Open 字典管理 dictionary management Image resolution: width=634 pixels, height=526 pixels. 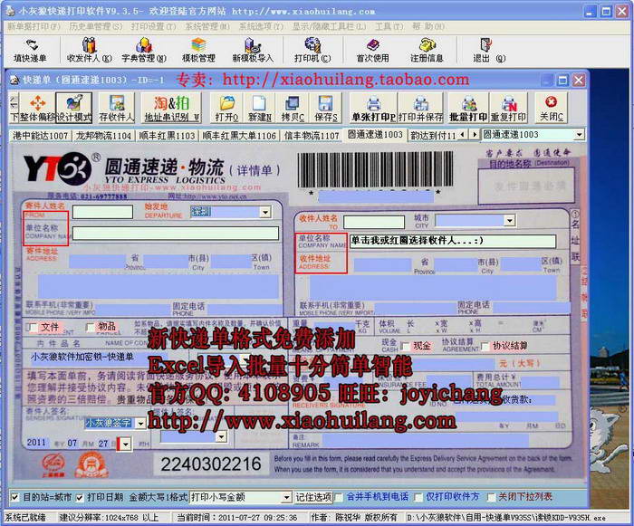tap(144, 51)
